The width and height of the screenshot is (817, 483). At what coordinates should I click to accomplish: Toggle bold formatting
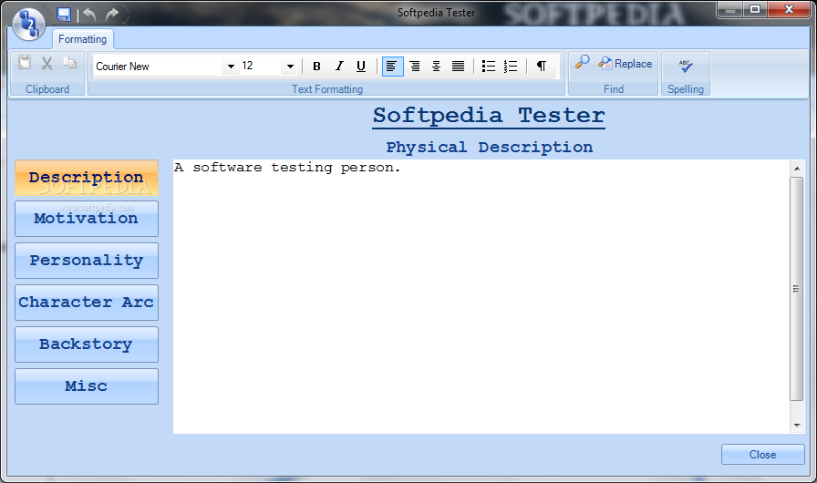316,67
